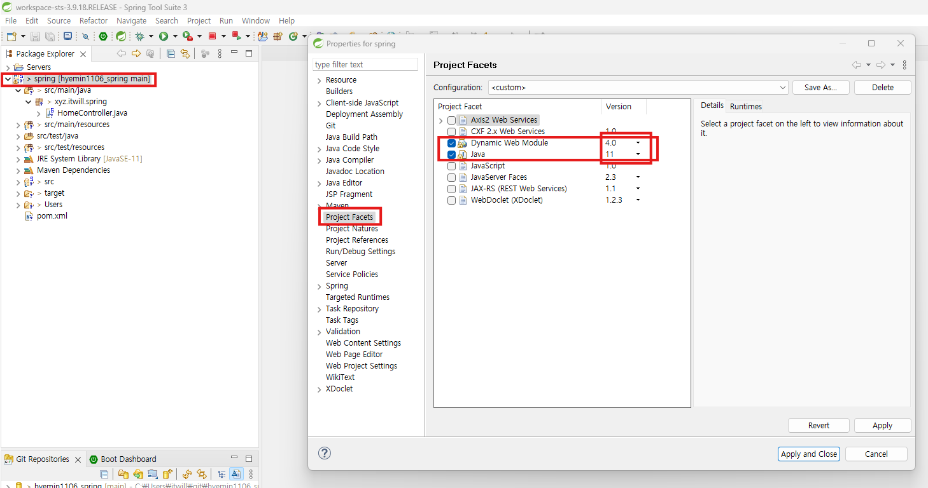Cancel the Properties dialog

pyautogui.click(x=876, y=454)
